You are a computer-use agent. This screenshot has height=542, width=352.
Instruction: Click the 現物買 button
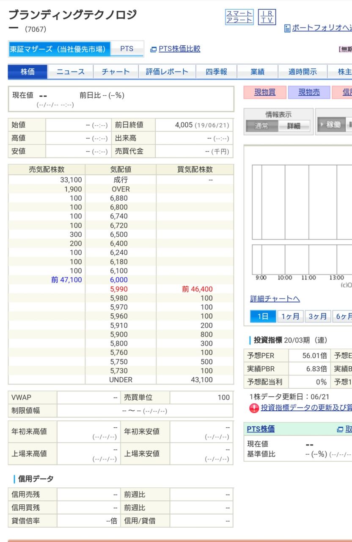(x=264, y=93)
